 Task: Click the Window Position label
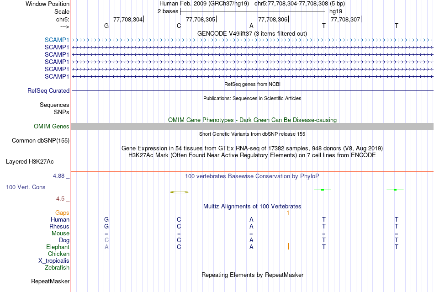48,4
